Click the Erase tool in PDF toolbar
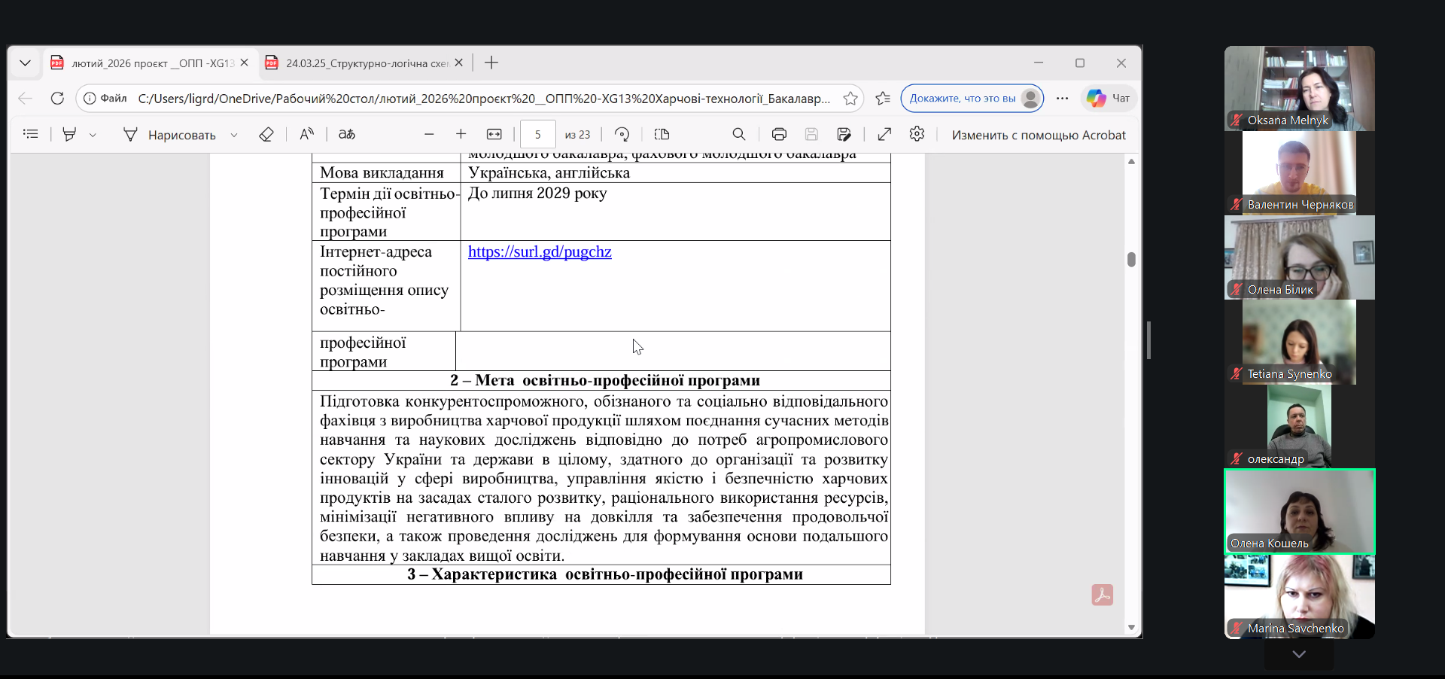This screenshot has width=1445, height=679. (266, 135)
